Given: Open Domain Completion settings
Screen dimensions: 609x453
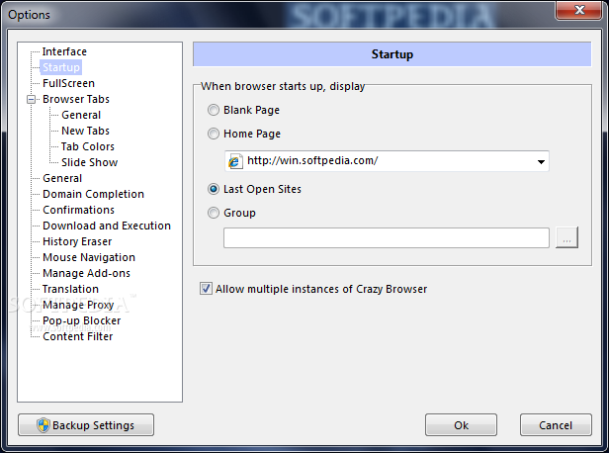Looking at the screenshot, I should [93, 194].
